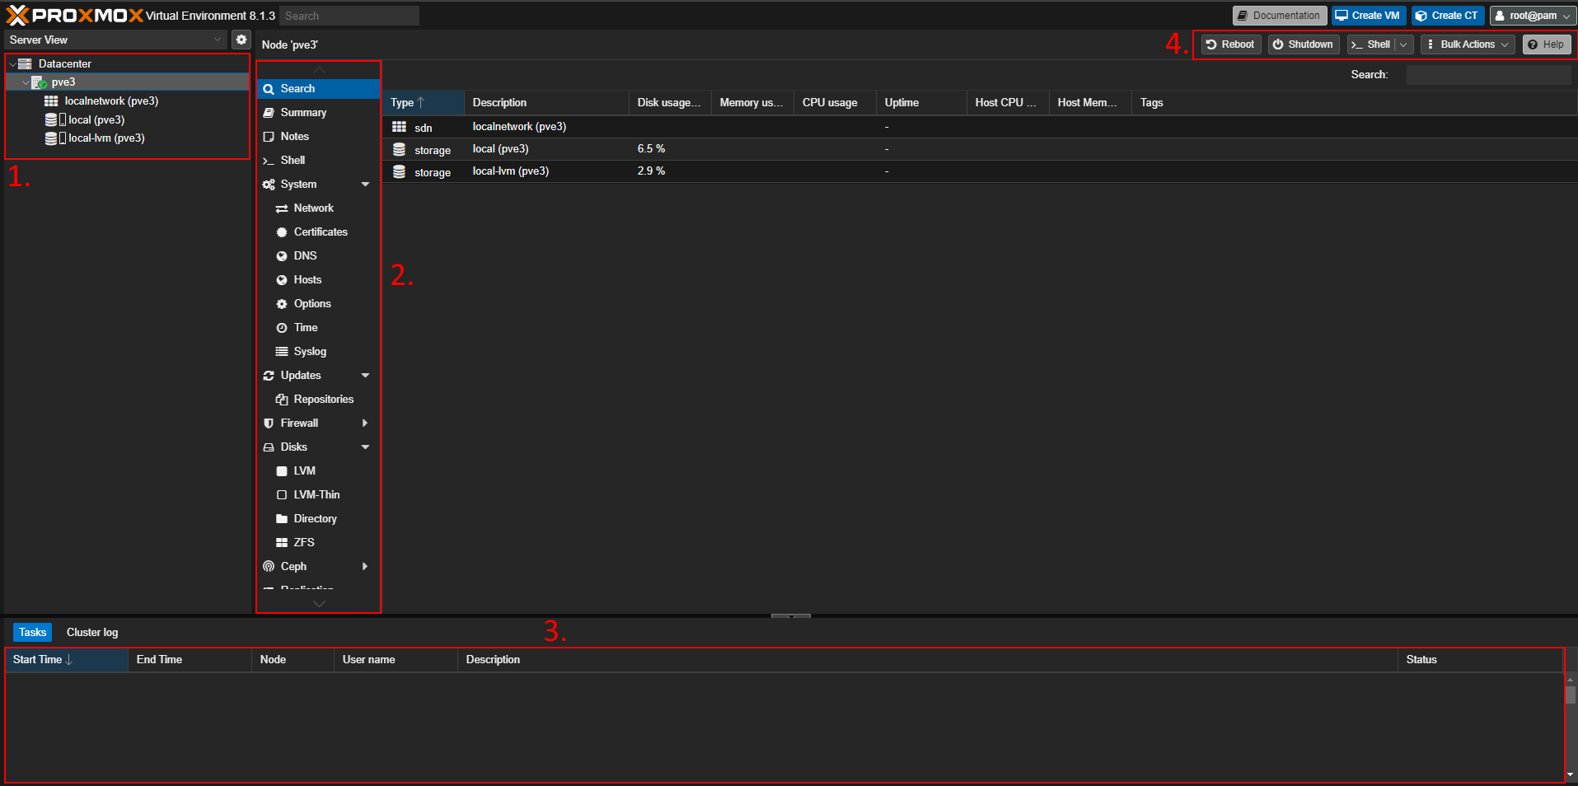
Task: Click the Options gear icon
Action: coord(282,304)
